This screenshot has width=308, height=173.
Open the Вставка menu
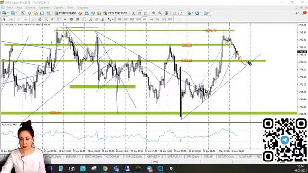click(x=30, y=8)
